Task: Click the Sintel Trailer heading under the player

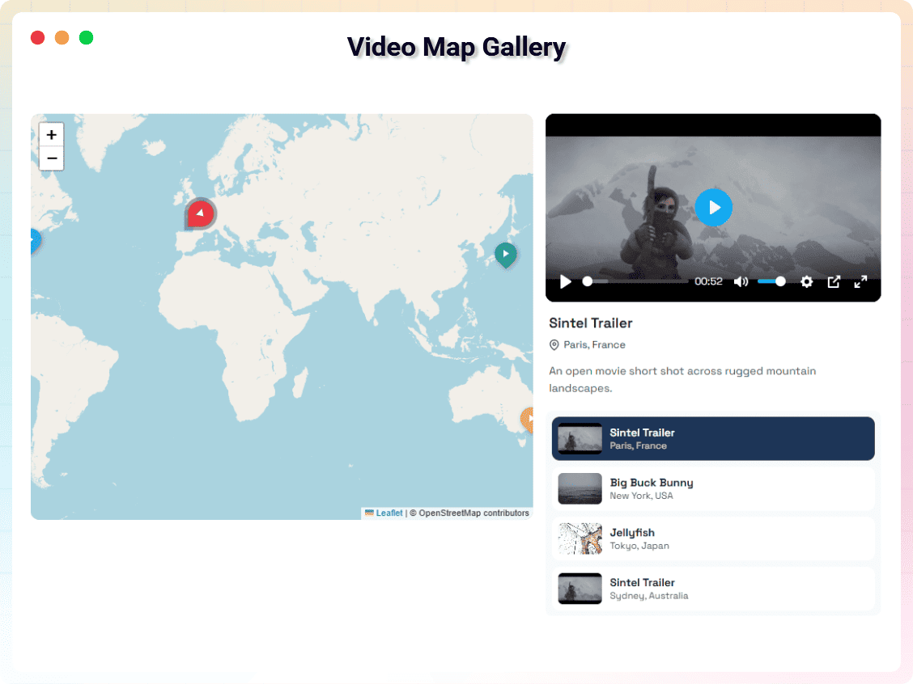Action: [590, 323]
